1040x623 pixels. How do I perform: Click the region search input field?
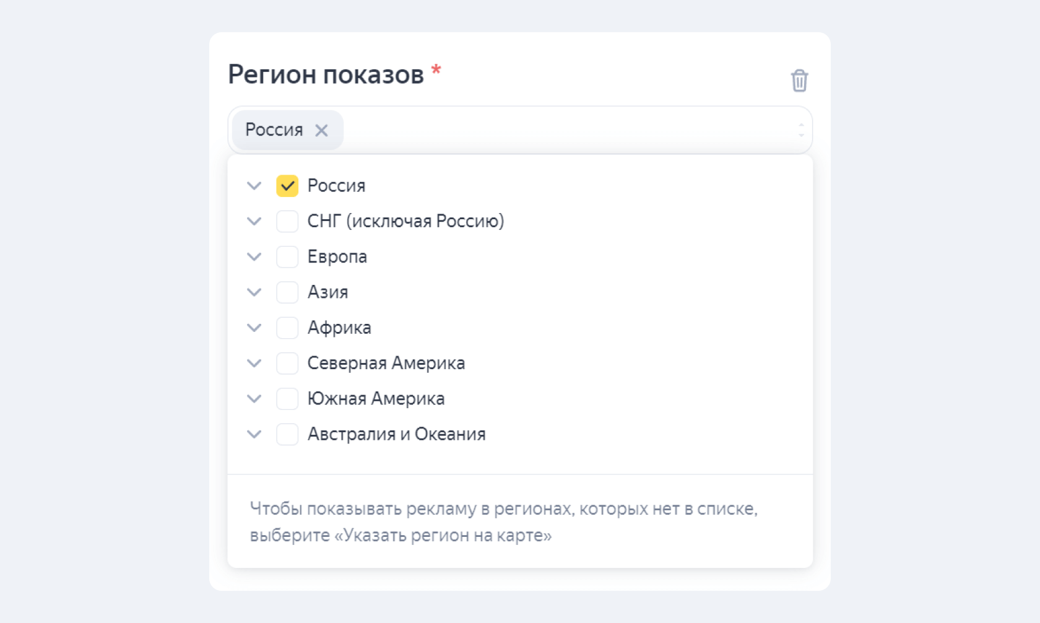566,130
